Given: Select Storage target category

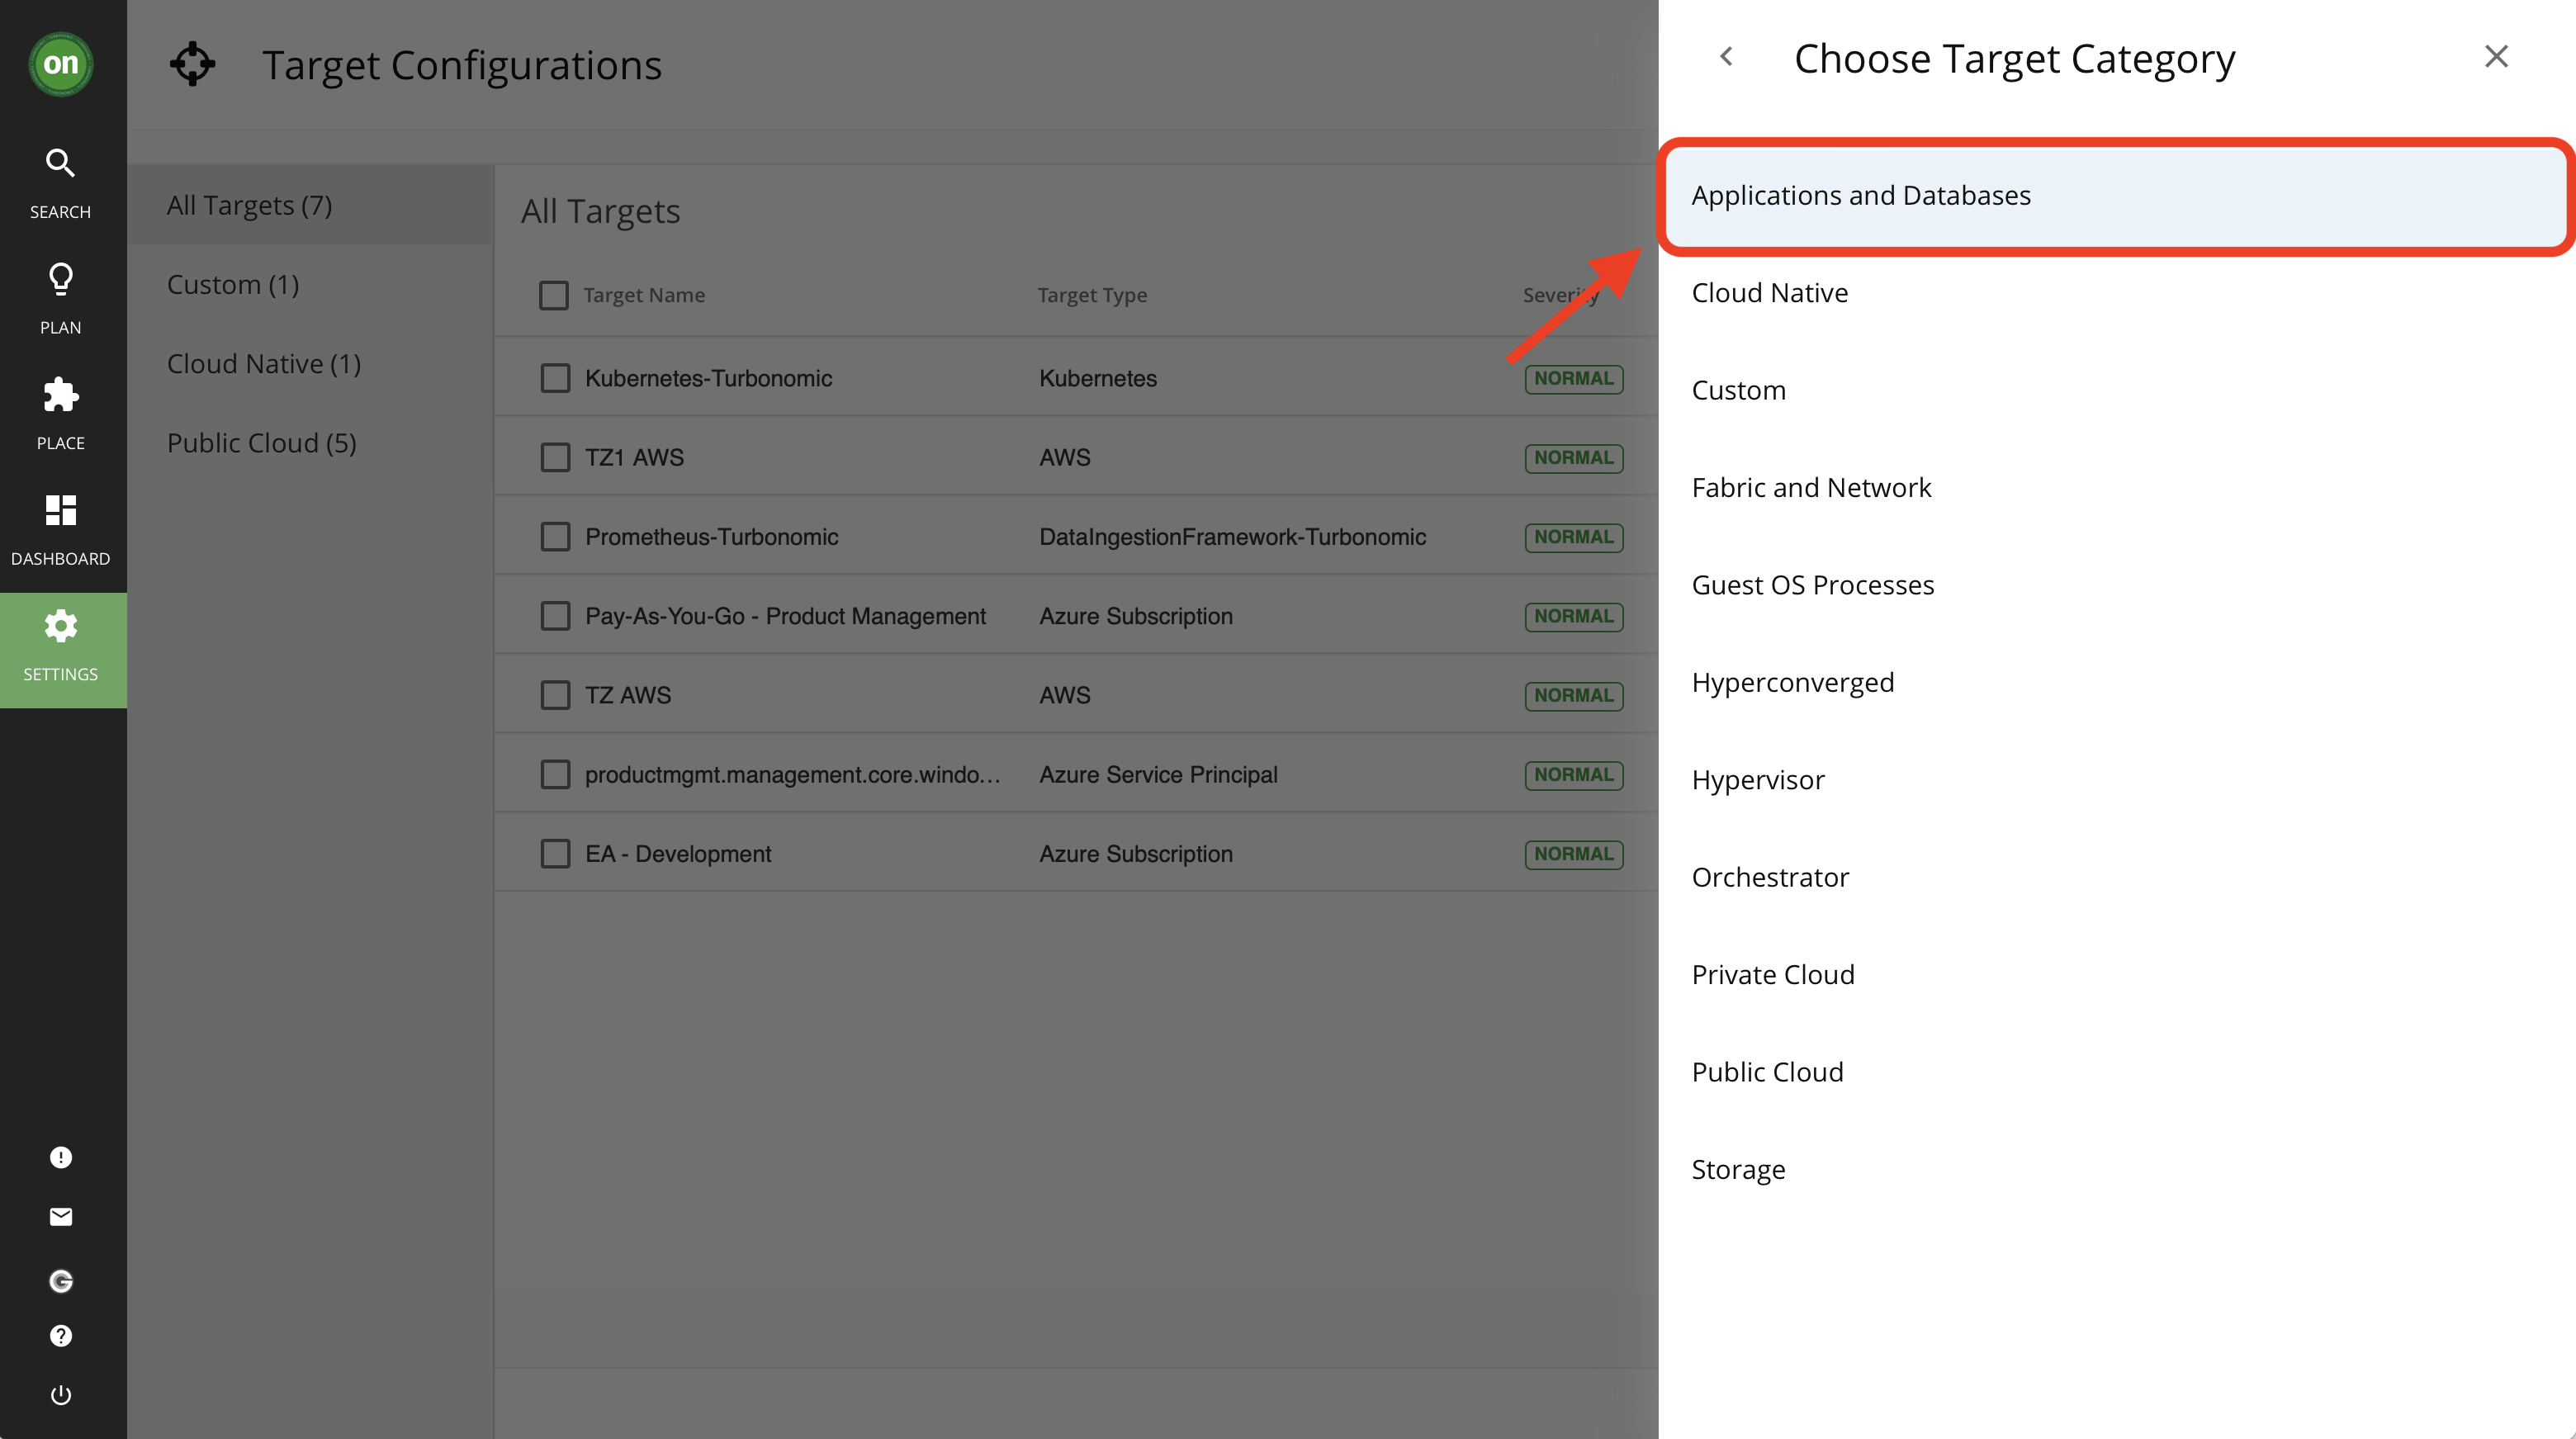Looking at the screenshot, I should pos(1737,1168).
